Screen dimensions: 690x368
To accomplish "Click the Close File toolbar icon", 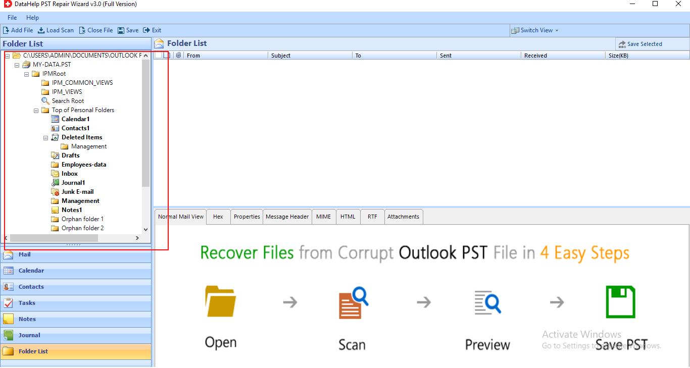I will coord(82,30).
